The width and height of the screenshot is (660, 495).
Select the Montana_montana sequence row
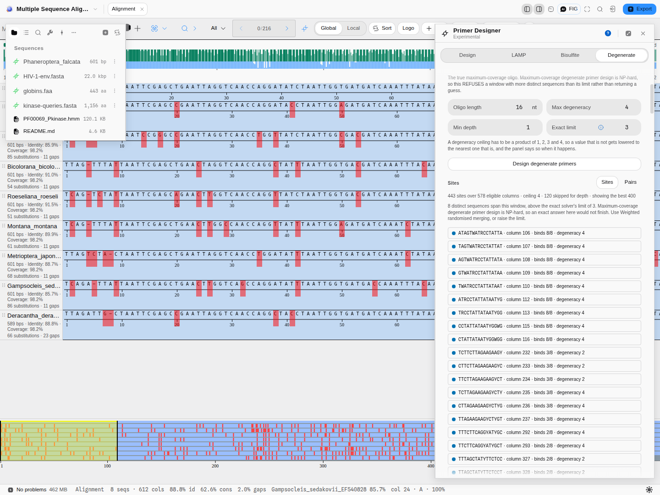pyautogui.click(x=31, y=236)
